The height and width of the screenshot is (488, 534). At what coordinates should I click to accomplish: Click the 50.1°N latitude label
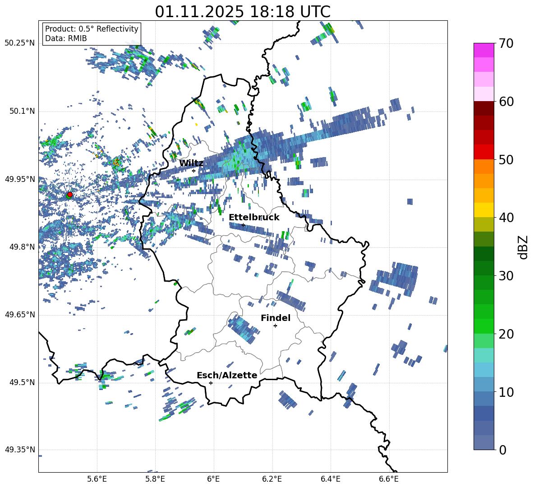point(22,112)
